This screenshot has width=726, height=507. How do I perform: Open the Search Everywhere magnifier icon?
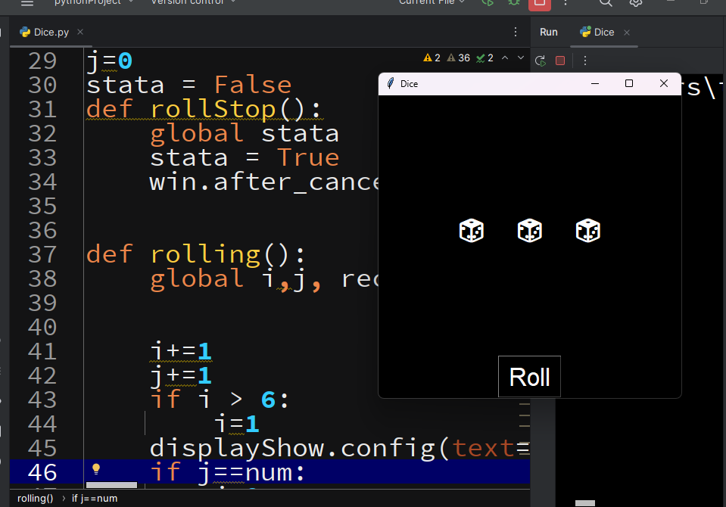click(606, 3)
